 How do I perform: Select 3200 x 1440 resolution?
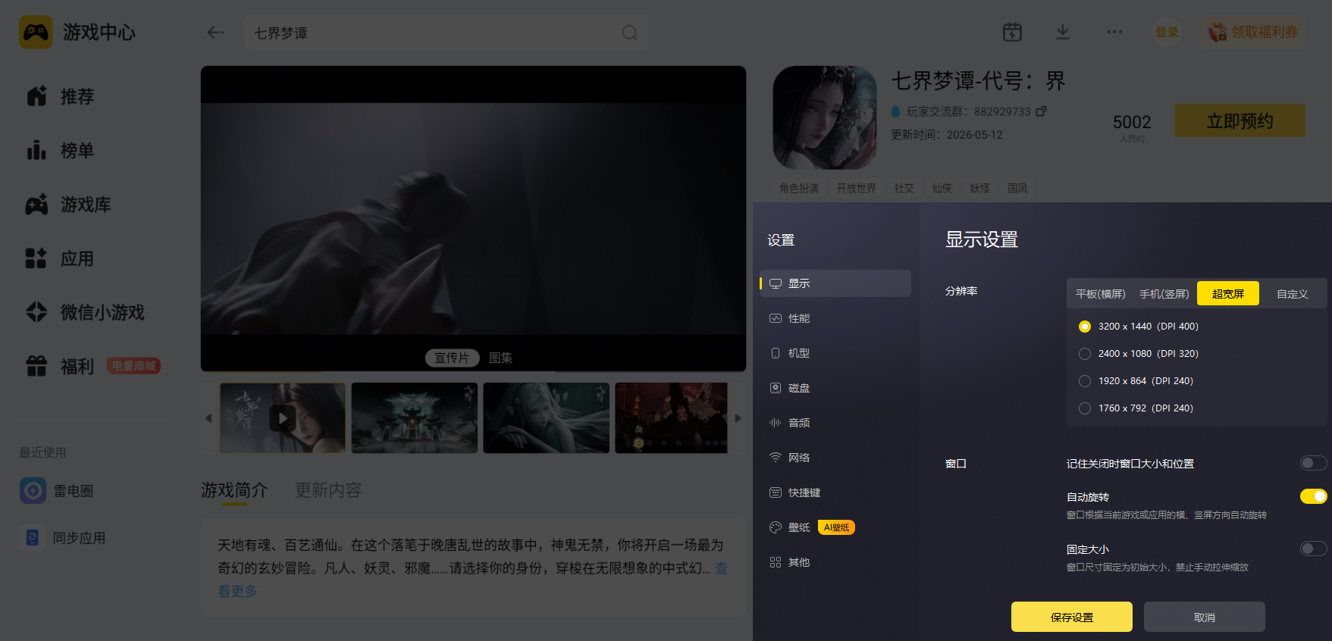point(1085,327)
